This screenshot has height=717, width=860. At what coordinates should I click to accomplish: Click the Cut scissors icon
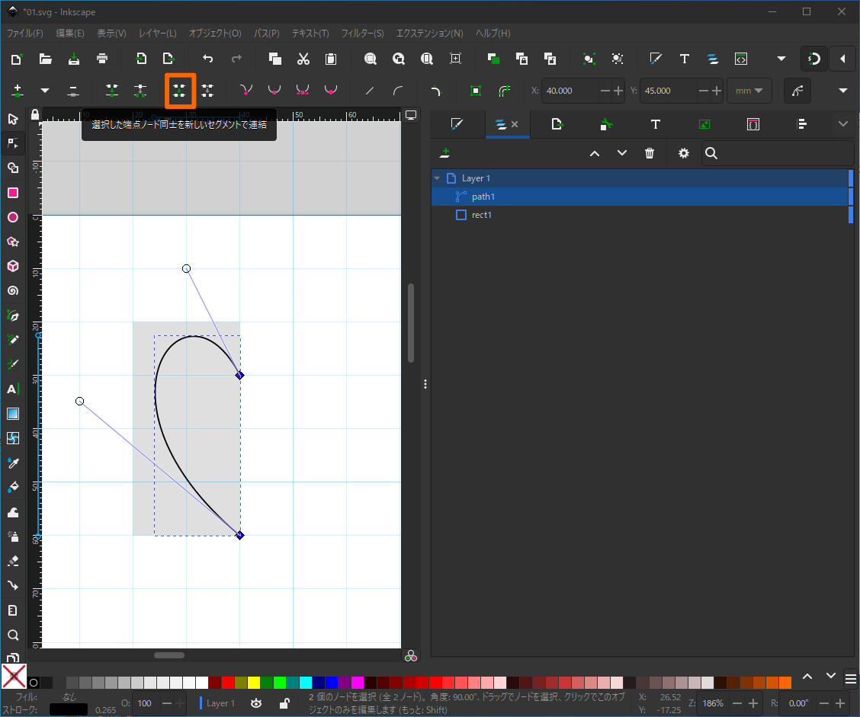click(x=303, y=59)
